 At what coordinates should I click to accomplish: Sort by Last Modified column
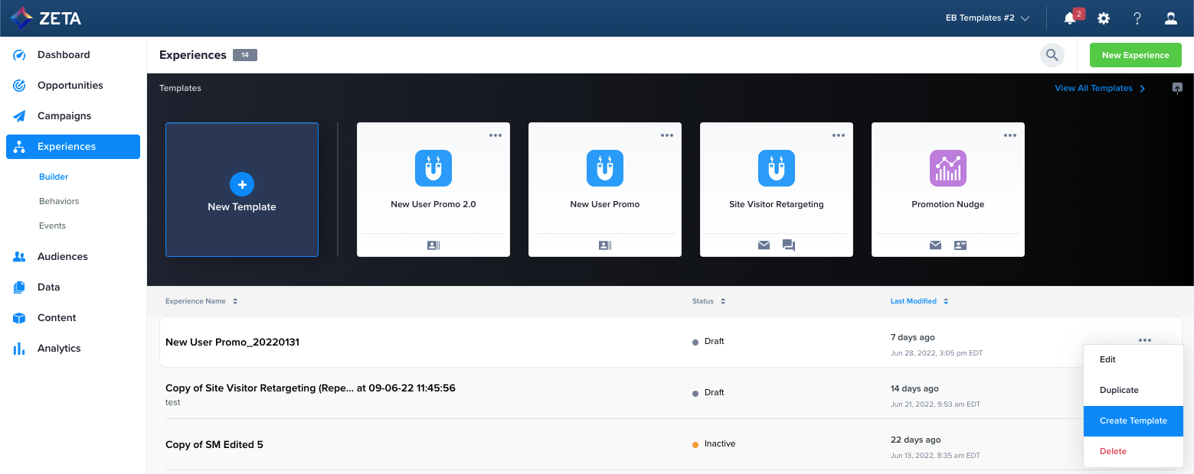coord(919,301)
